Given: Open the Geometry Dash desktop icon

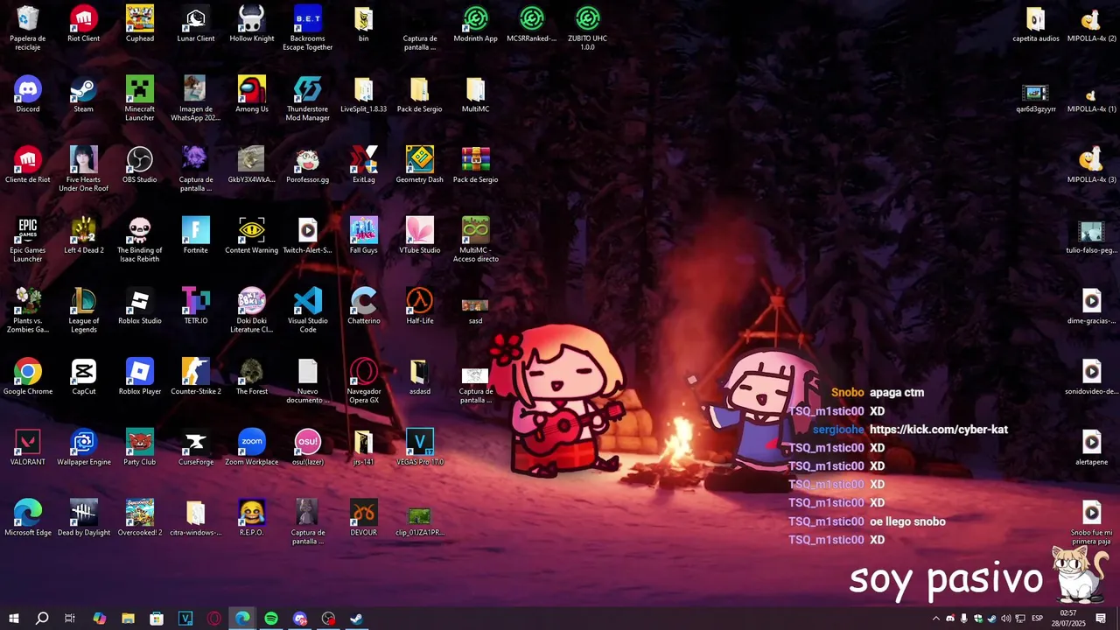Looking at the screenshot, I should [x=420, y=165].
